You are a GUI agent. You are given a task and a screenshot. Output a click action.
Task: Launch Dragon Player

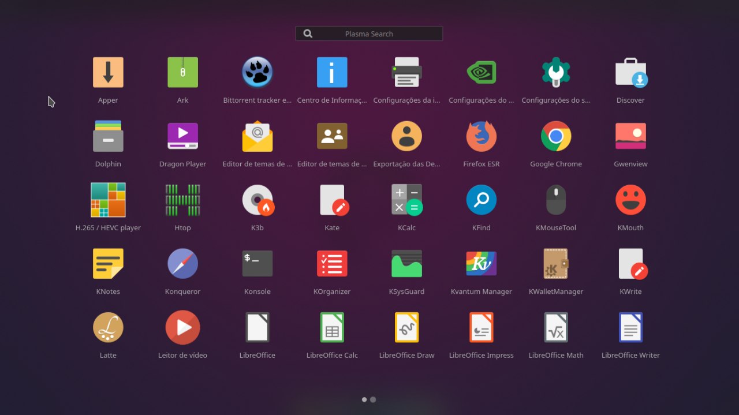[182, 136]
